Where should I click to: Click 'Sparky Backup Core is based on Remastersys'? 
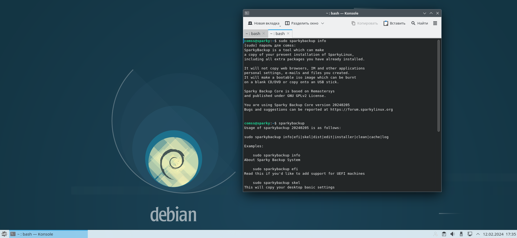pos(289,91)
